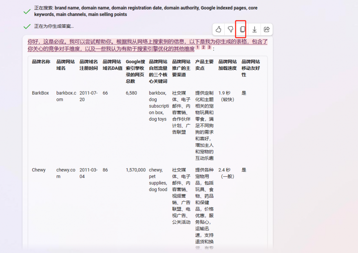Click the barkbox.com domain cell
The image size is (358, 253).
(x=66, y=96)
